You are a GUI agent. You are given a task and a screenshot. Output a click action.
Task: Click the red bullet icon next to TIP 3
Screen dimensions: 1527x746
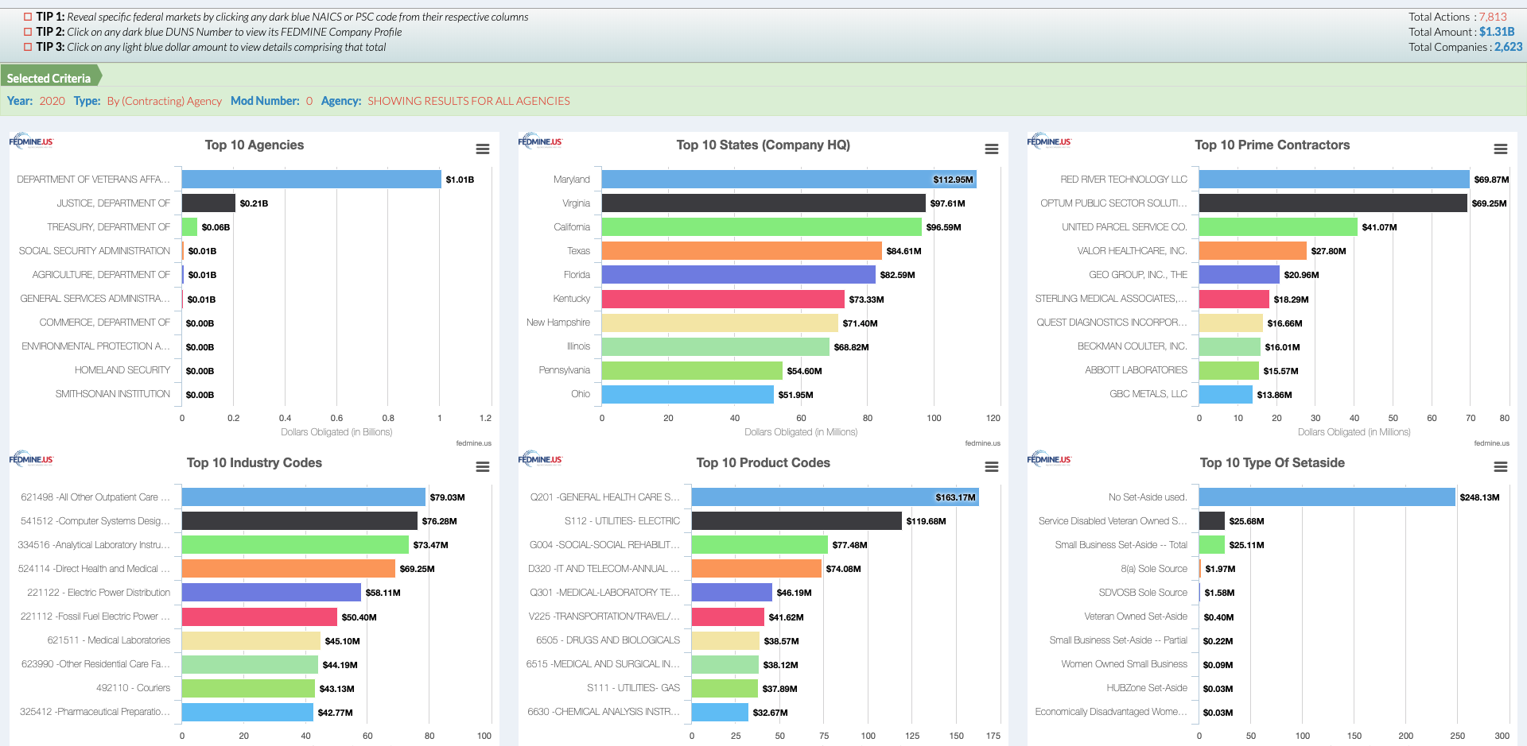pyautogui.click(x=28, y=47)
